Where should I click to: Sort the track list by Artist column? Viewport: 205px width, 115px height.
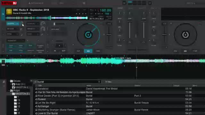[x=89, y=86]
